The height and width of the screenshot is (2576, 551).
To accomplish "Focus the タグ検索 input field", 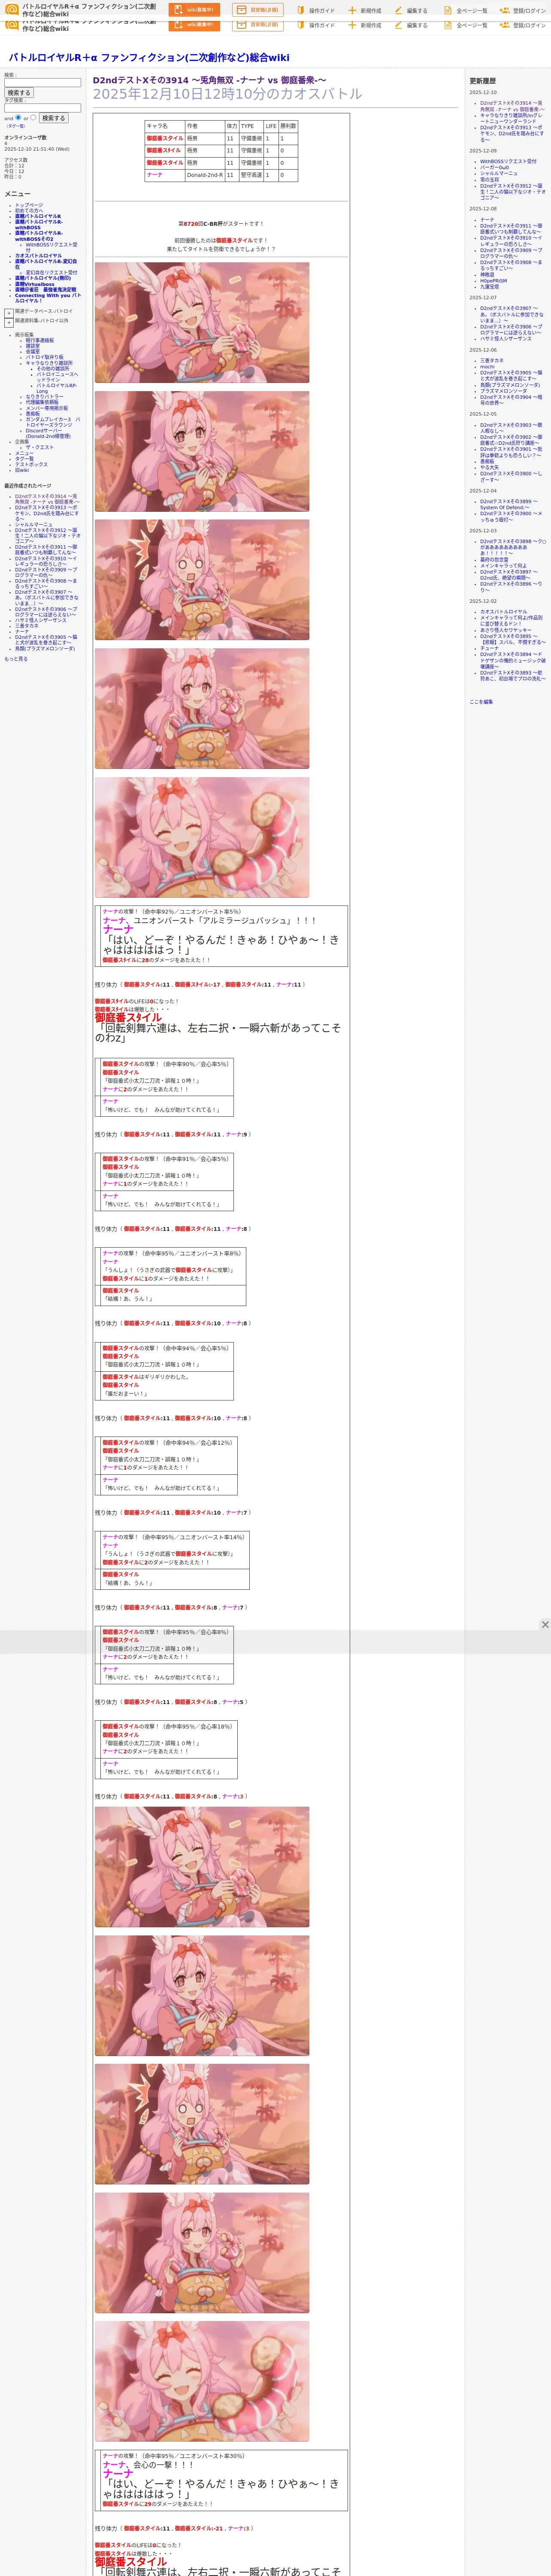I will tap(42, 108).
